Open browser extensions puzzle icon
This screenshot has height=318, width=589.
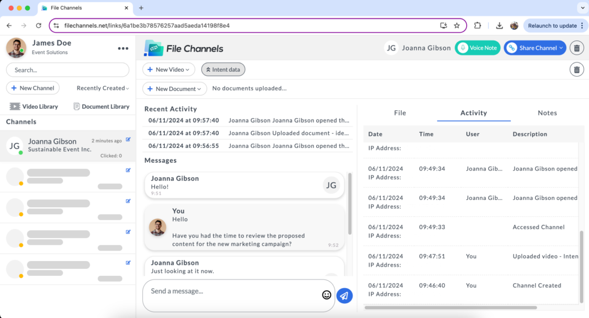click(x=478, y=26)
